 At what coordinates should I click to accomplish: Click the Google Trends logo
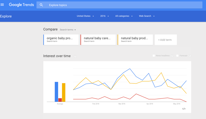point(21,5)
